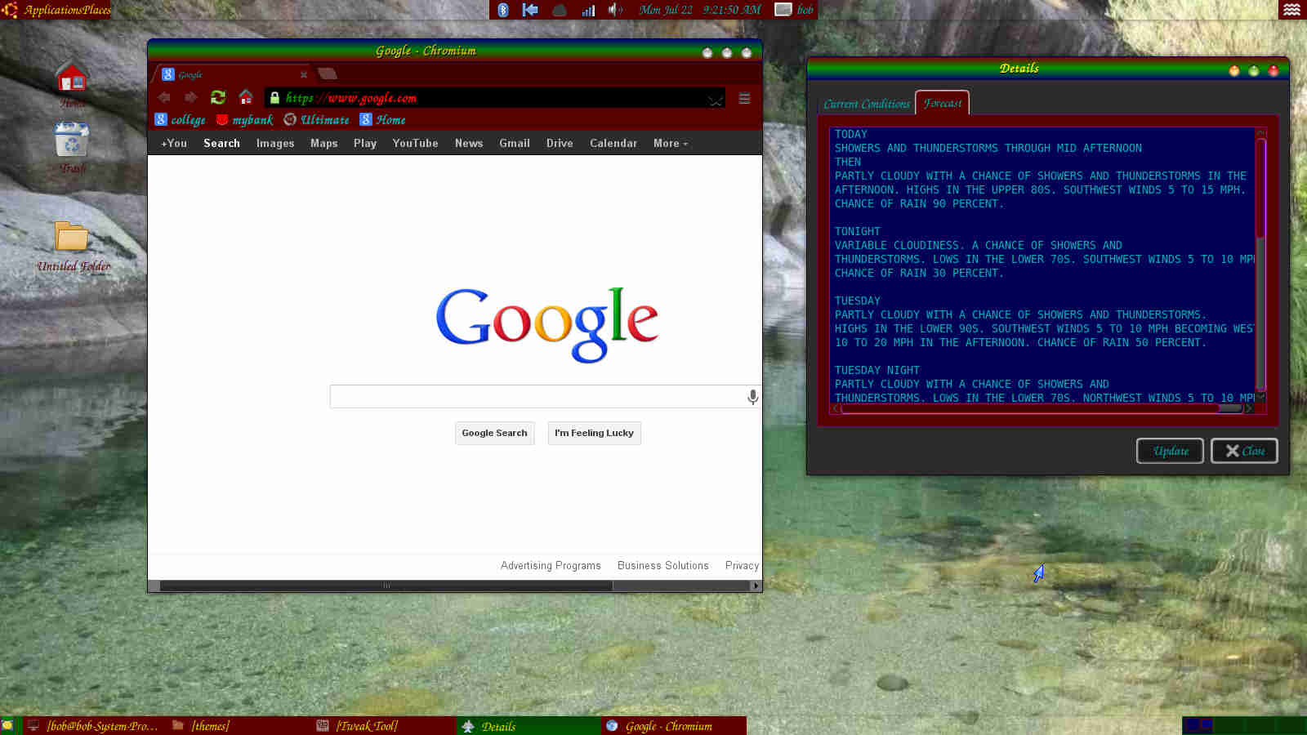Image resolution: width=1307 pixels, height=735 pixels.
Task: Click the blue arrow indicator in panel
Action: (530, 10)
